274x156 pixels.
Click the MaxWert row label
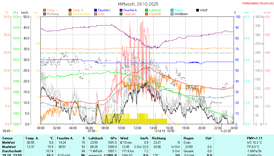coord(8,147)
